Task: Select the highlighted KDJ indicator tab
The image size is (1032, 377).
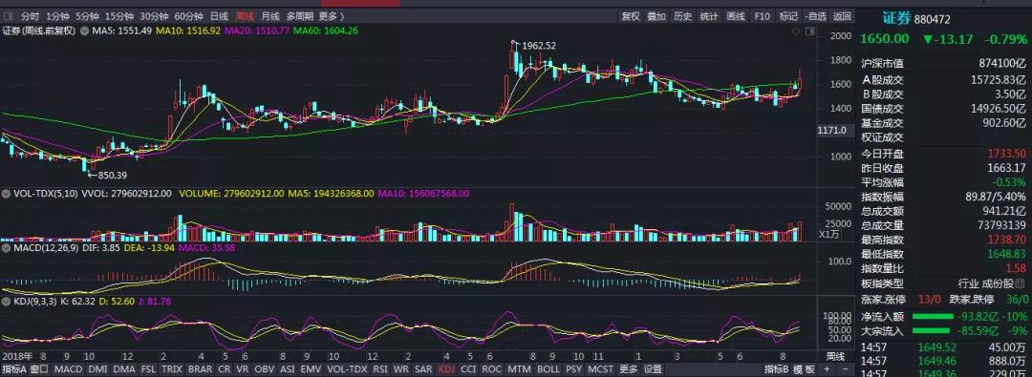Action: point(447,369)
